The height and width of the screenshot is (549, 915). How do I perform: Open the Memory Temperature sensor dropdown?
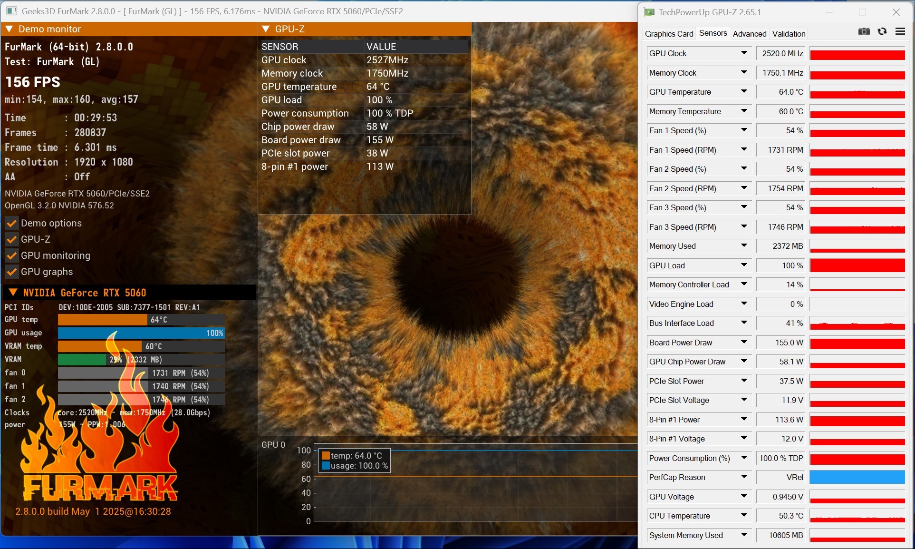pyautogui.click(x=744, y=111)
